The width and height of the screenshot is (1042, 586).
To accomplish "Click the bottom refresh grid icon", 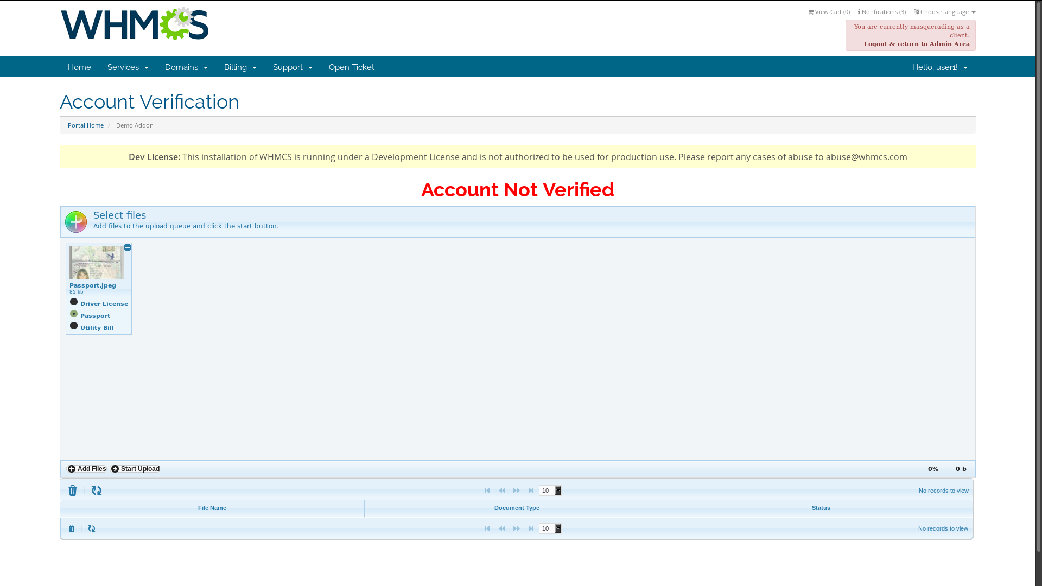I will [92, 529].
